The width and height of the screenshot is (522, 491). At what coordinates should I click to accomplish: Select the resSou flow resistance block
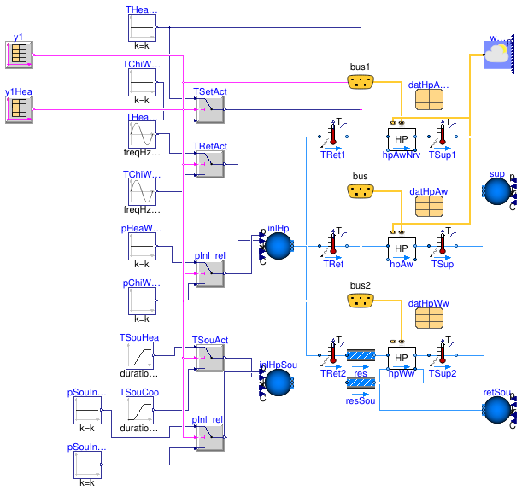(361, 383)
